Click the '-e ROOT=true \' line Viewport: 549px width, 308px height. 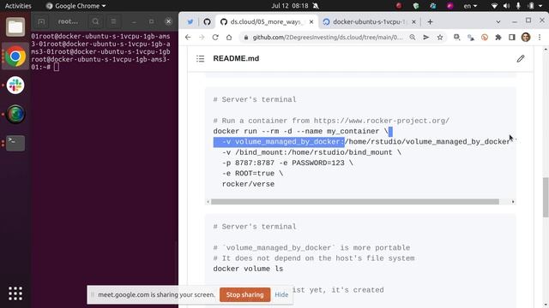tap(252, 174)
